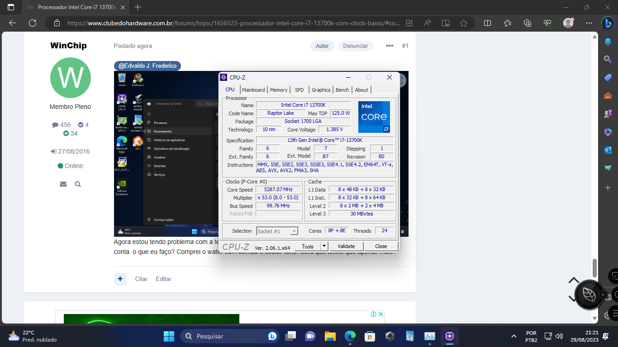618x347 pixels.
Task: Click the taskbar Pesquisar search box
Action: tap(230, 336)
